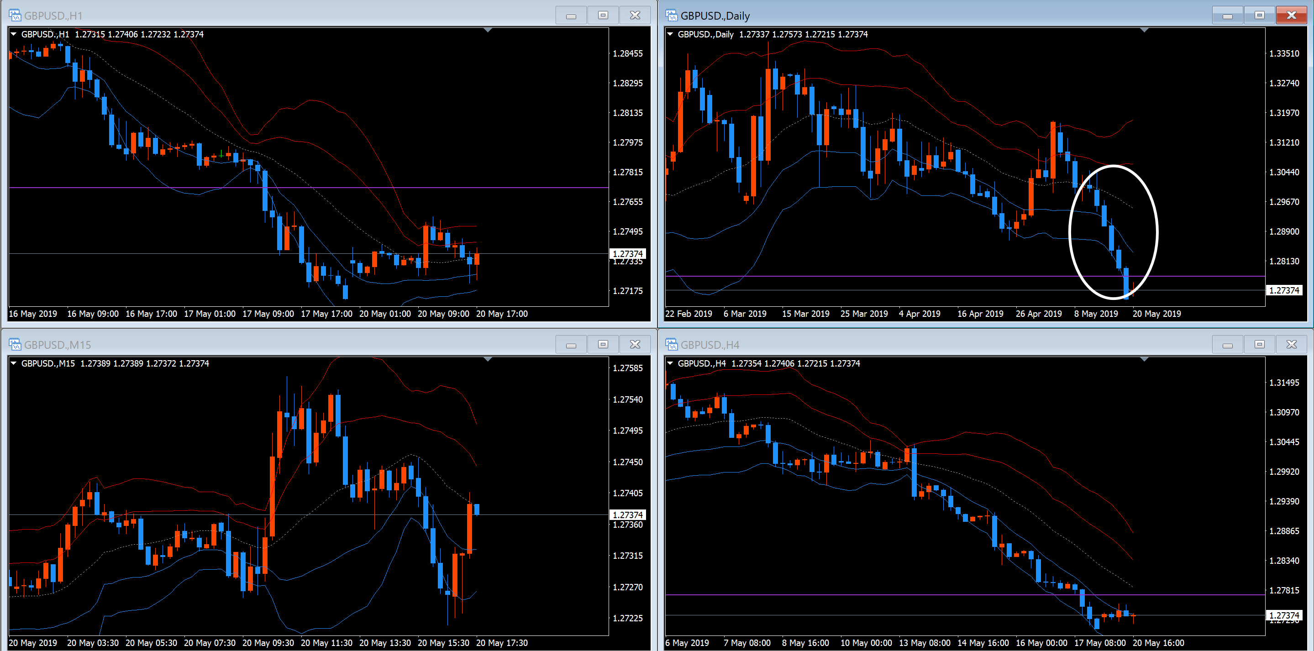
Task: Expand the triangle beside the GBPUSD,M15 label
Action: 14,363
